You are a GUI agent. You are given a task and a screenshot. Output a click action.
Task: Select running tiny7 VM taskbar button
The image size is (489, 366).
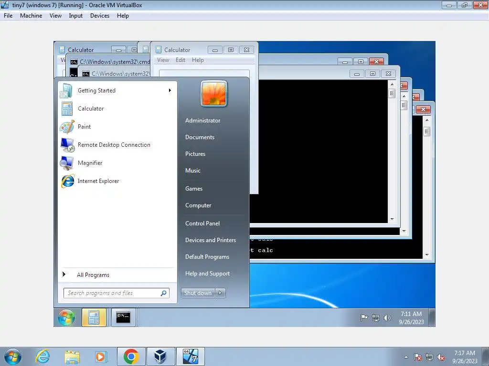coord(190,356)
